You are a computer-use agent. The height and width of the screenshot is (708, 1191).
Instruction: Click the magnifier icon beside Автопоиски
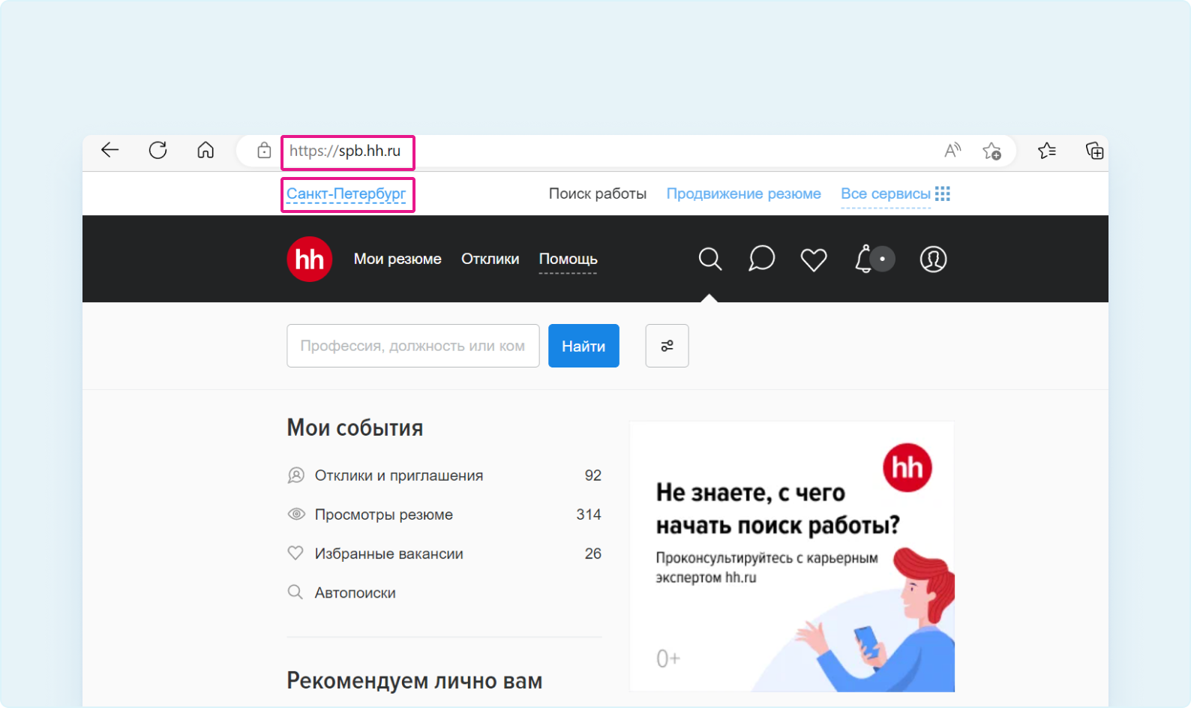[295, 592]
